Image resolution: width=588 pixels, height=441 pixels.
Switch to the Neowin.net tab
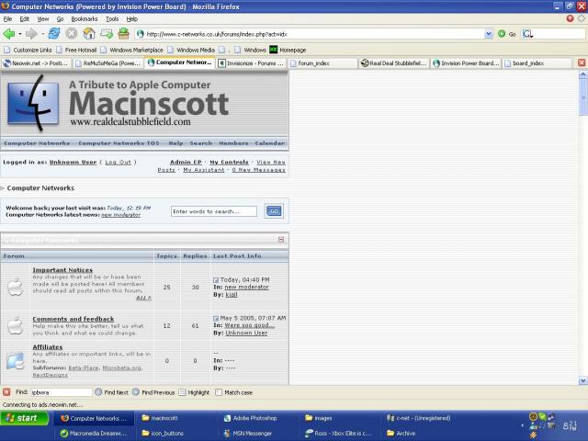click(x=36, y=63)
